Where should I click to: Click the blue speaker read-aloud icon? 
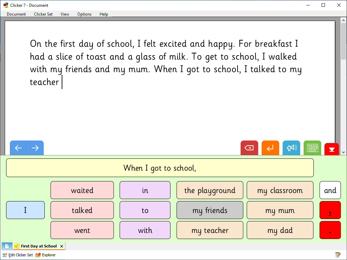click(291, 148)
